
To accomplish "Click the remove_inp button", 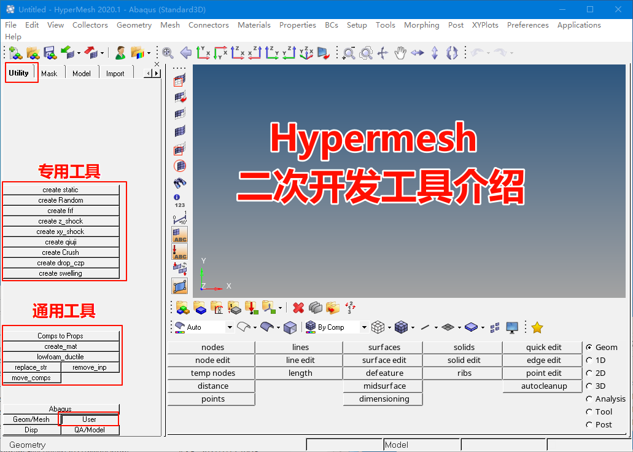I will 90,368.
